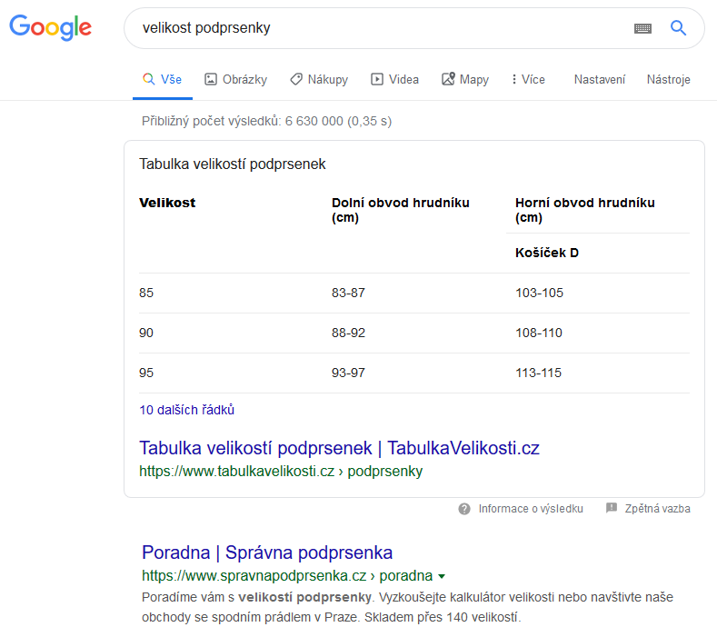Open the Více three-dot menu
This screenshot has width=717, height=637.
[528, 79]
